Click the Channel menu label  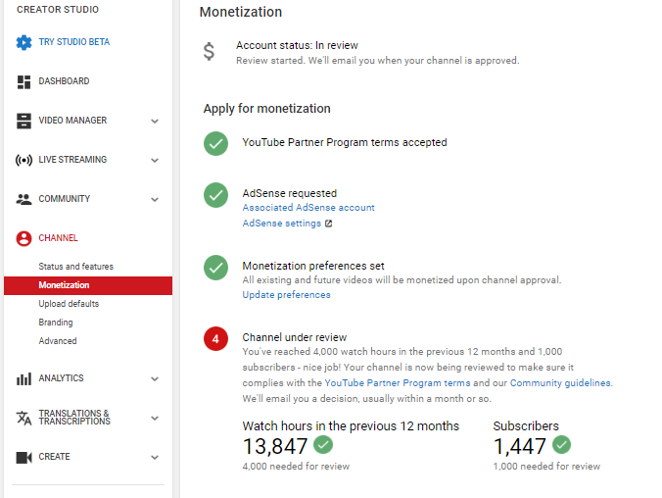58,238
